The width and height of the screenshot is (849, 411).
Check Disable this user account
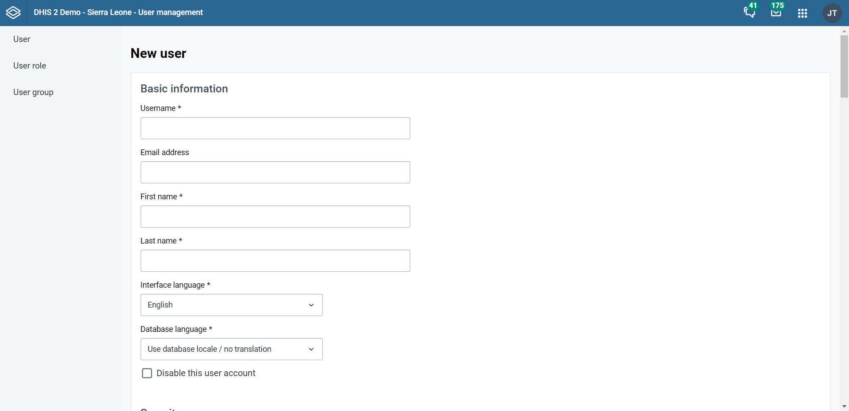pyautogui.click(x=147, y=373)
